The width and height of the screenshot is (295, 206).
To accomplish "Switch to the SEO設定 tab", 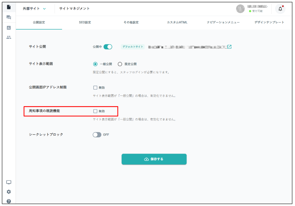I will (x=85, y=22).
